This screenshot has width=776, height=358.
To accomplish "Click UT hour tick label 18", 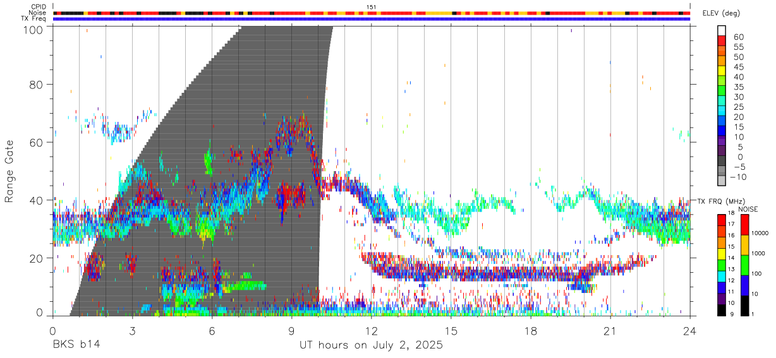I will pyautogui.click(x=530, y=330).
